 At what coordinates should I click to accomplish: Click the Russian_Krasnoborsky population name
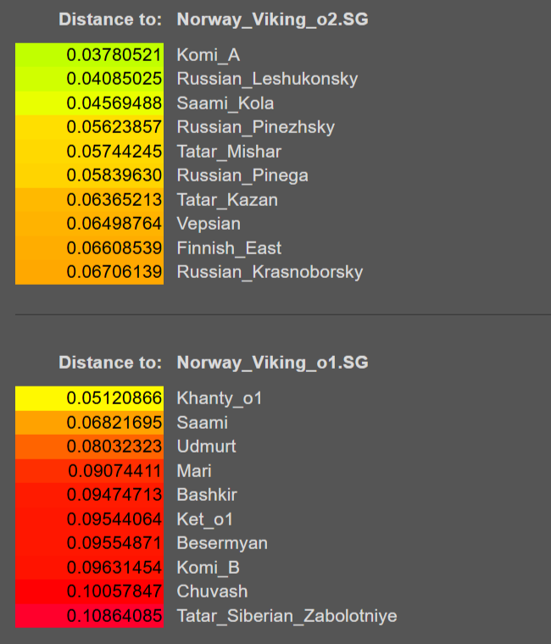pyautogui.click(x=270, y=272)
